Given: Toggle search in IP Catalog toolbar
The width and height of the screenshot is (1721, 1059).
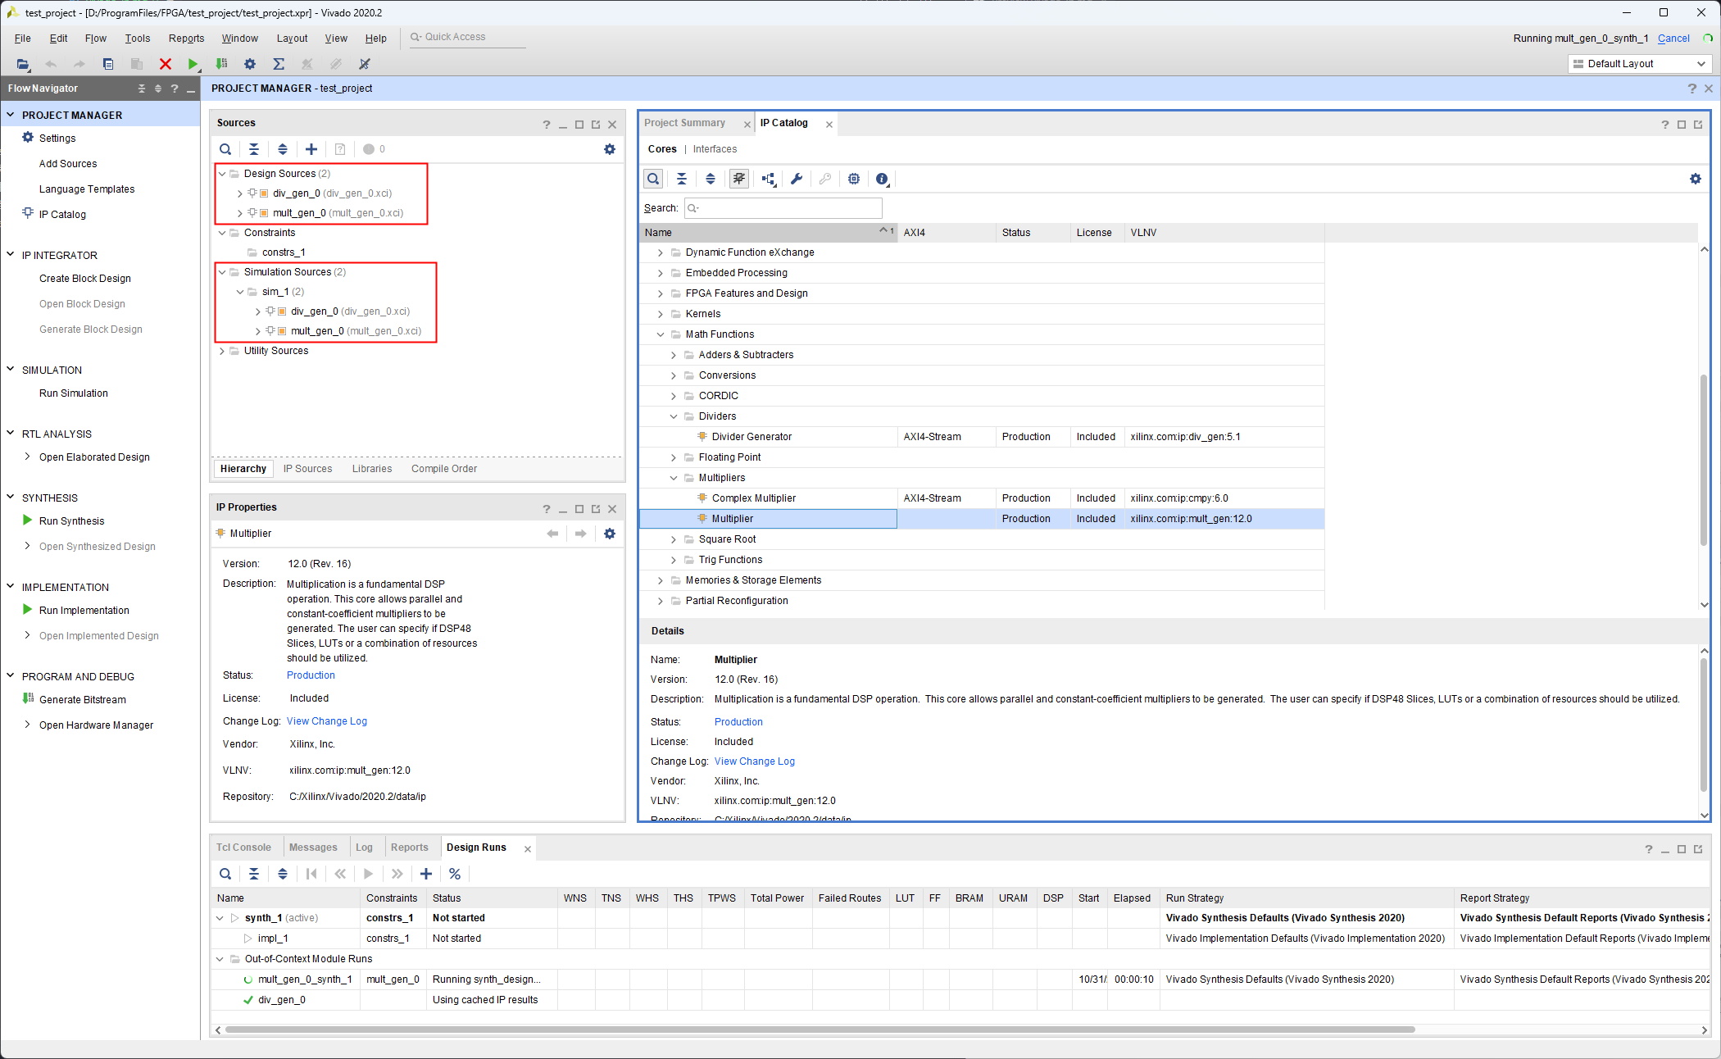Looking at the screenshot, I should click(x=653, y=179).
